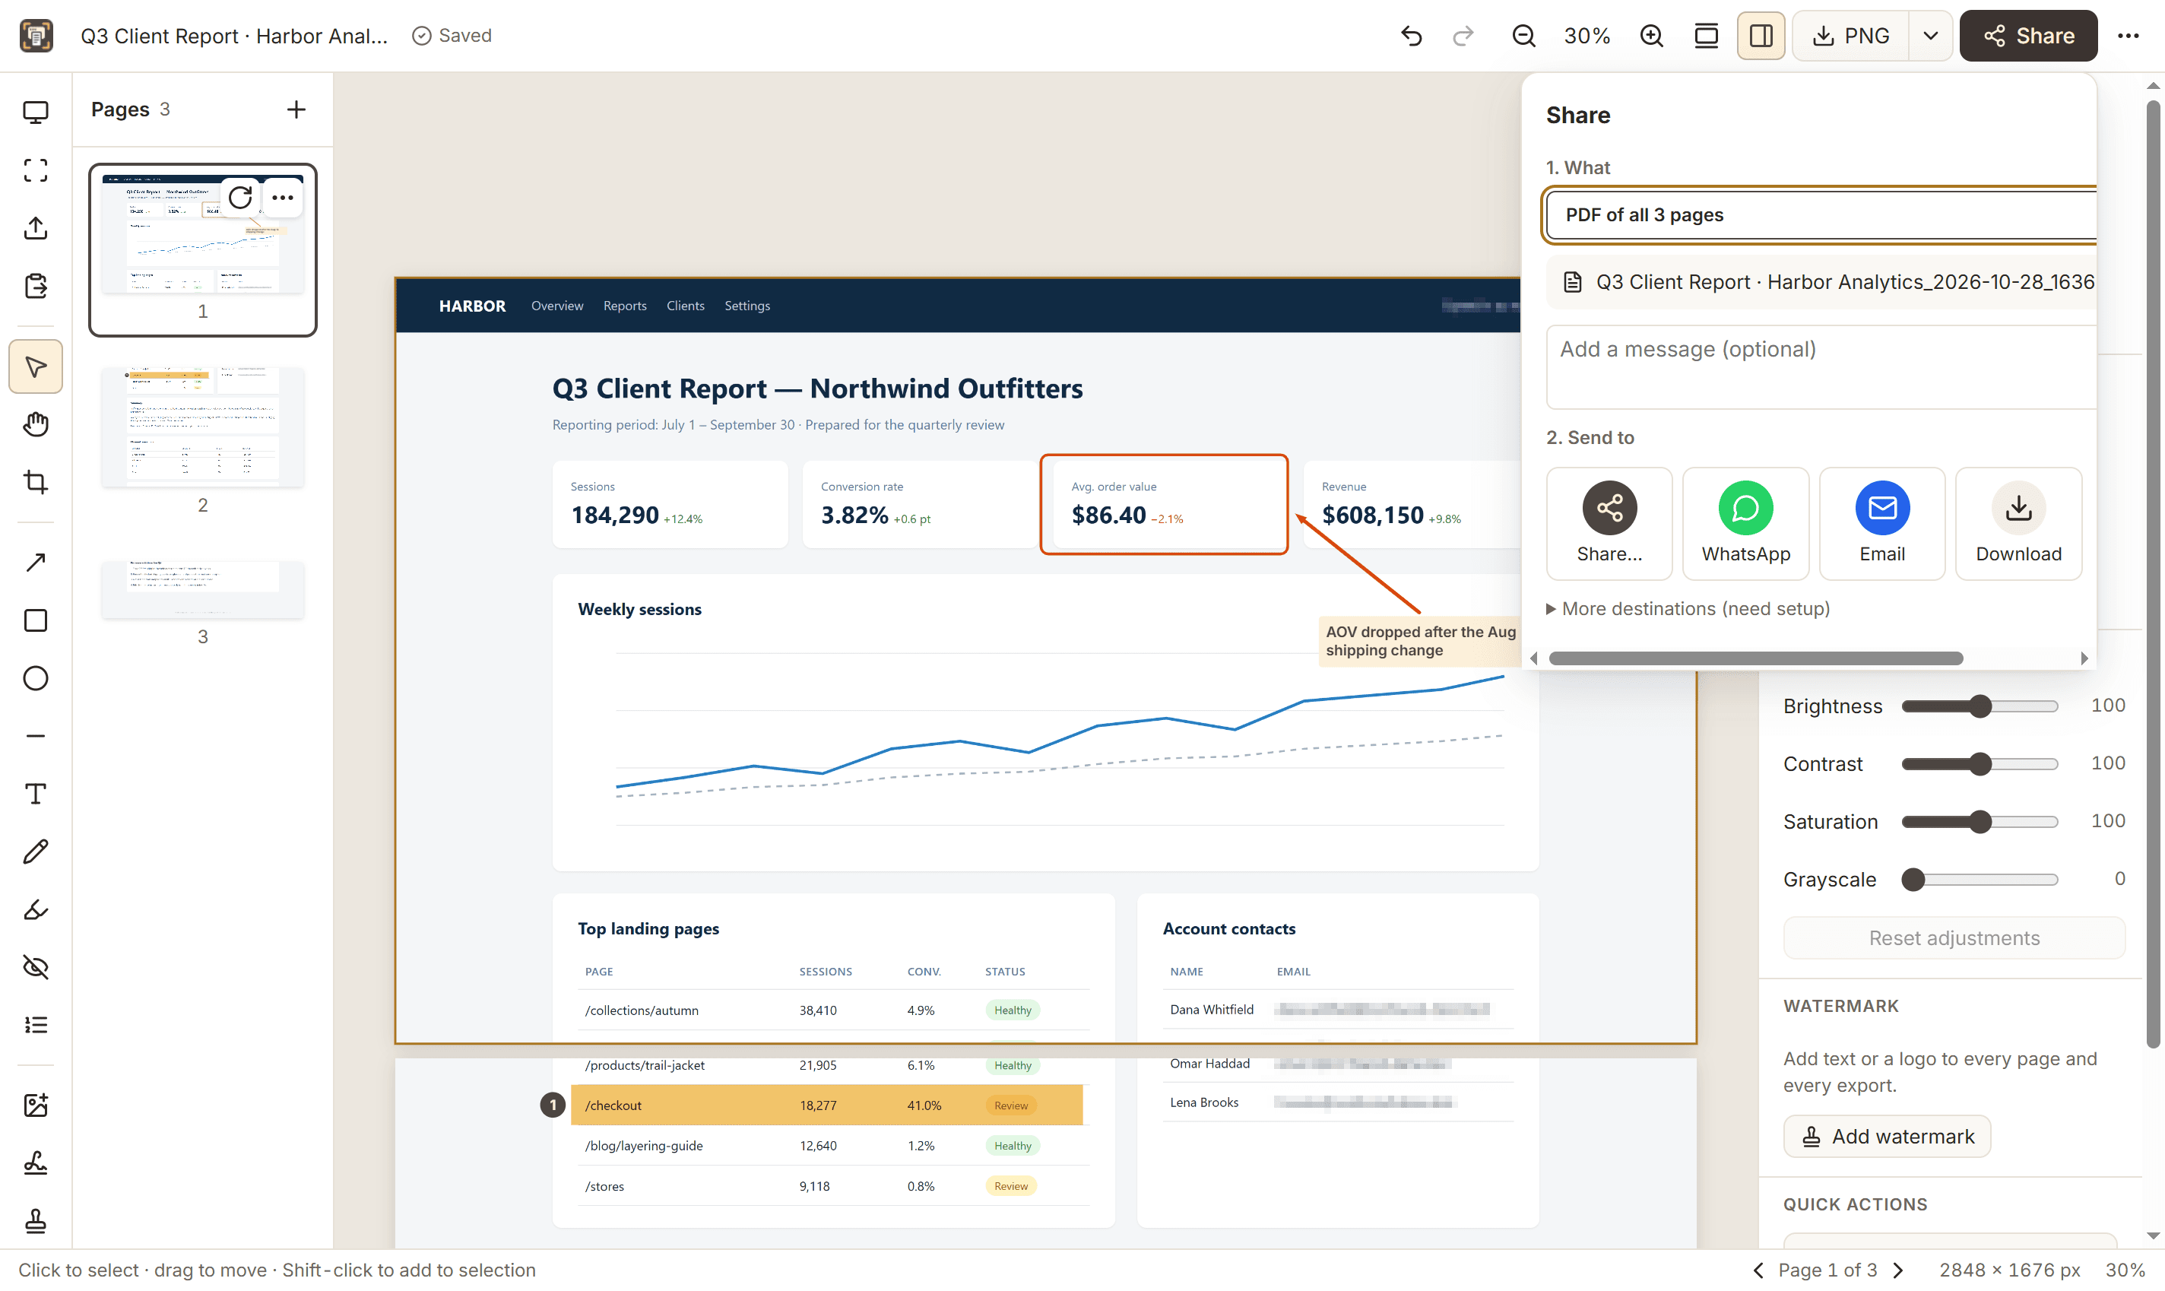Select the pencil drawing tool
Viewport: 2165px width, 1291px height.
coord(36,851)
